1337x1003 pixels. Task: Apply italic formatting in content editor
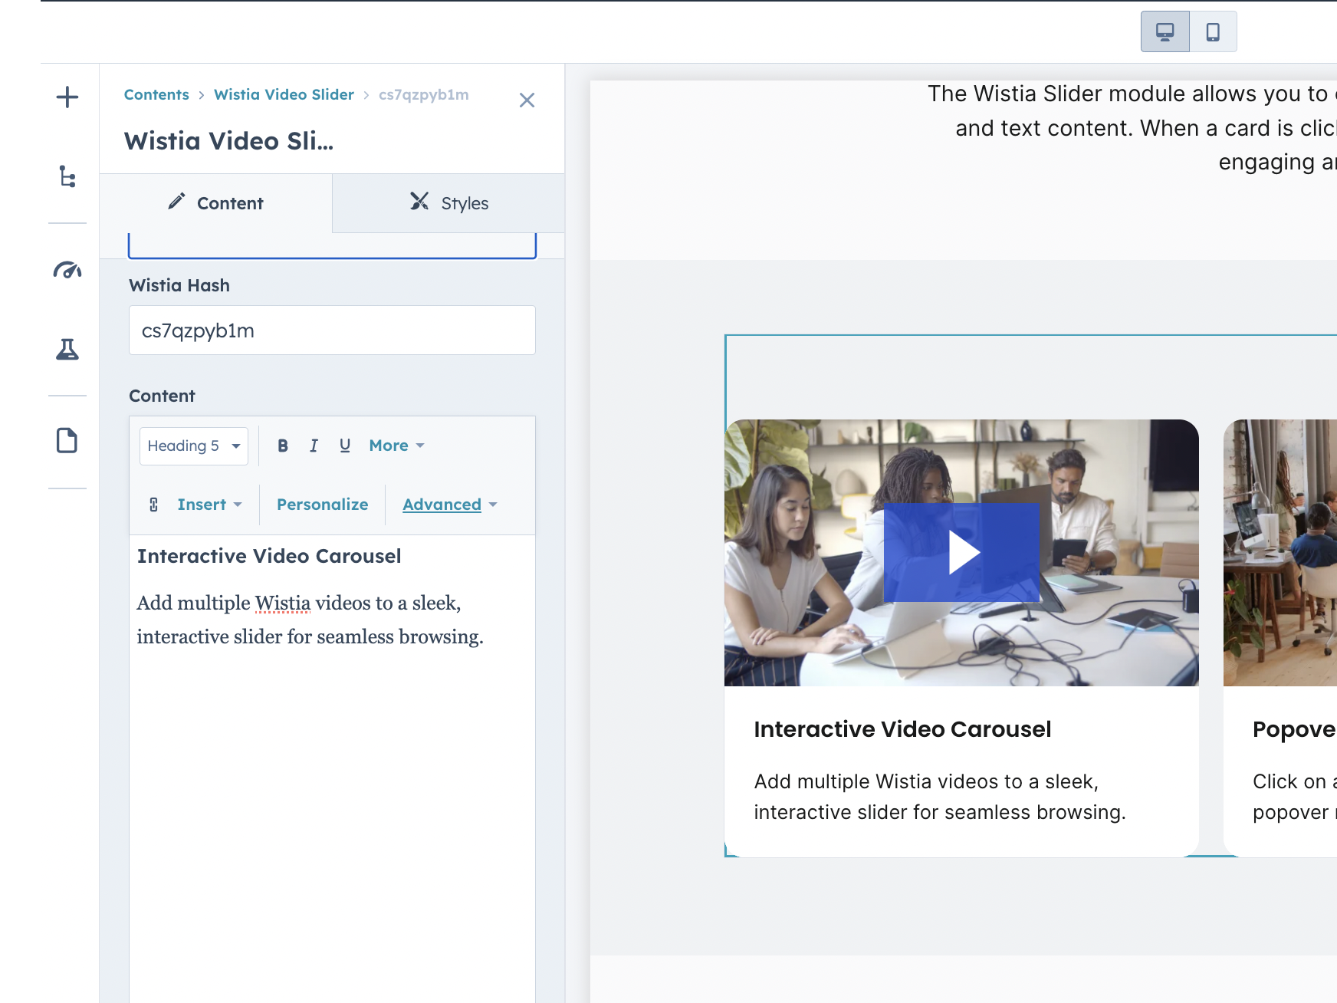click(x=314, y=446)
